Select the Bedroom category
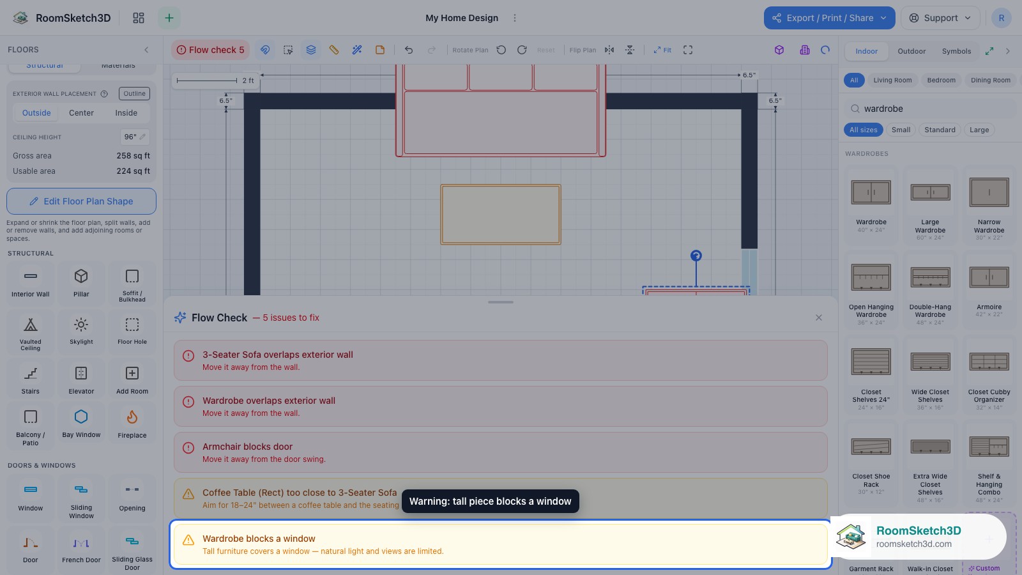This screenshot has height=575, width=1022. point(942,80)
